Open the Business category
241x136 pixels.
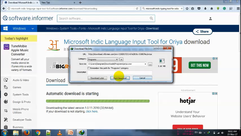point(18,127)
